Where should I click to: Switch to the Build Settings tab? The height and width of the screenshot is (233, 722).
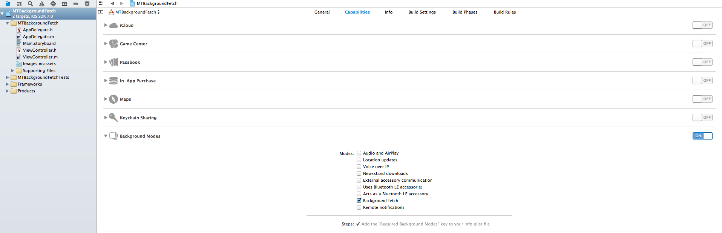click(422, 12)
